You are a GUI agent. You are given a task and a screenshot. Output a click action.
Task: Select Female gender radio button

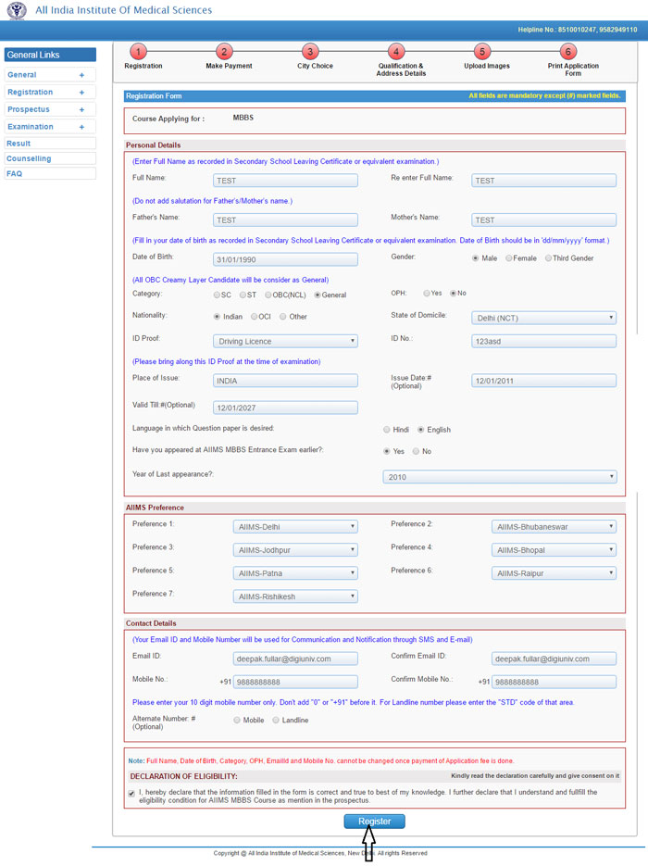pos(509,257)
